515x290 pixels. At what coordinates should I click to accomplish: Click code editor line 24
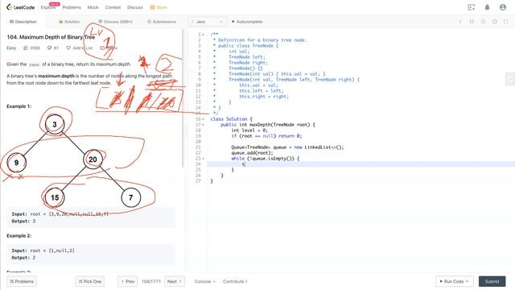click(x=361, y=164)
